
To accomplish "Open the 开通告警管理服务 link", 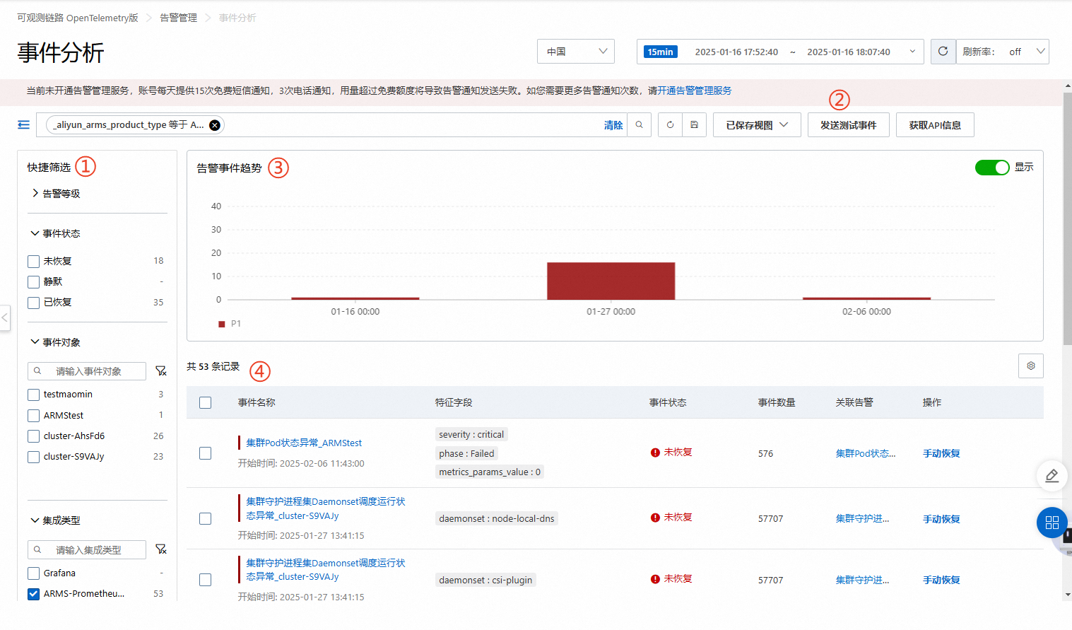I will [695, 91].
